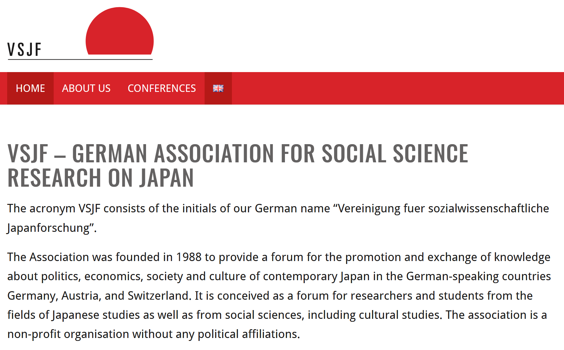This screenshot has width=564, height=350.
Task: Open the HOME menu item
Action: tap(30, 88)
